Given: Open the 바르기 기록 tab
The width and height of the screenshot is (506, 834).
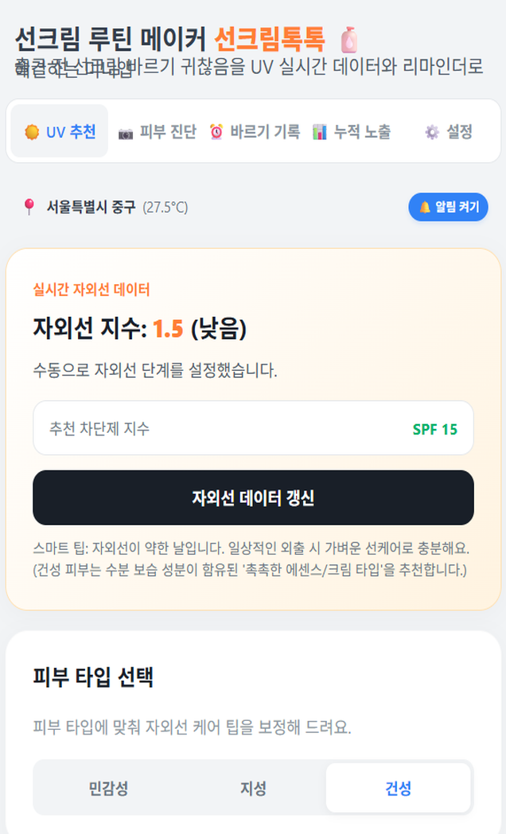Looking at the screenshot, I should coord(255,131).
